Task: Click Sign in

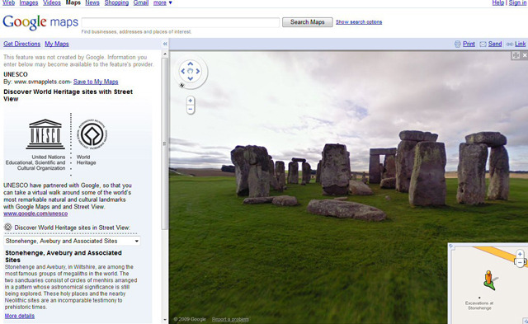Action: (x=517, y=2)
